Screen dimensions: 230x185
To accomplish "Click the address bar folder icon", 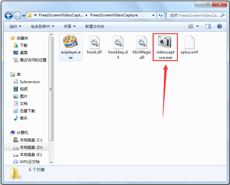I will pyautogui.click(x=30, y=15).
